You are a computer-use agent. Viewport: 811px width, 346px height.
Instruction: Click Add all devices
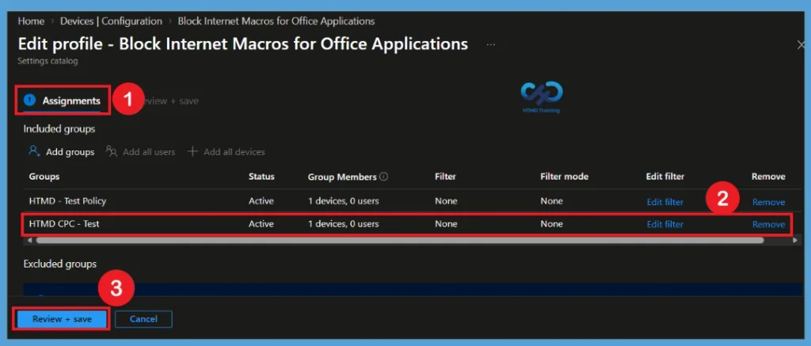tap(226, 151)
